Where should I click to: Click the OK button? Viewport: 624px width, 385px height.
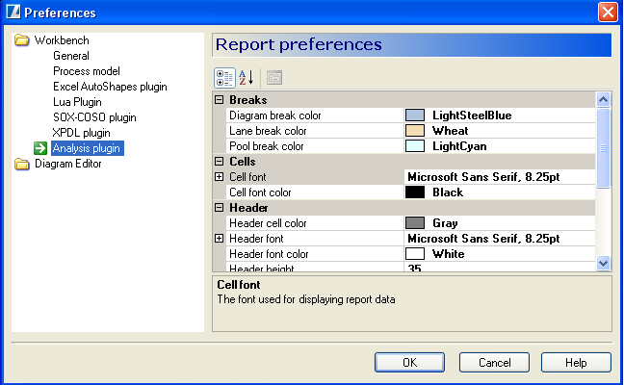pos(409,362)
